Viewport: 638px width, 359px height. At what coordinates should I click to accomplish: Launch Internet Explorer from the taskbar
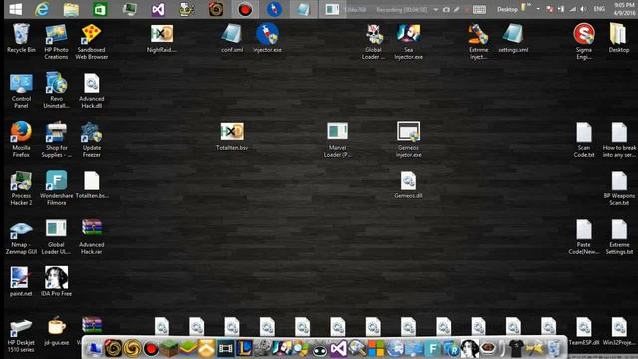tap(42, 9)
